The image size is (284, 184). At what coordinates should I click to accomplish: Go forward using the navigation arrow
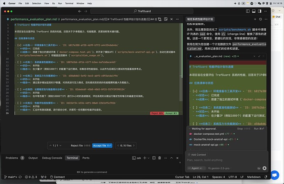click(x=86, y=11)
